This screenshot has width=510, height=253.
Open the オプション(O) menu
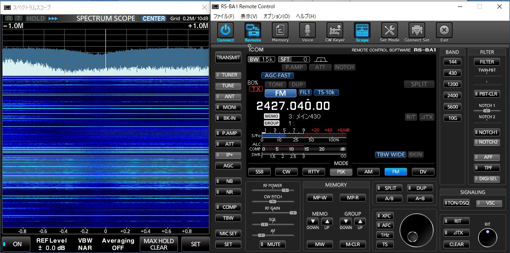click(x=276, y=16)
